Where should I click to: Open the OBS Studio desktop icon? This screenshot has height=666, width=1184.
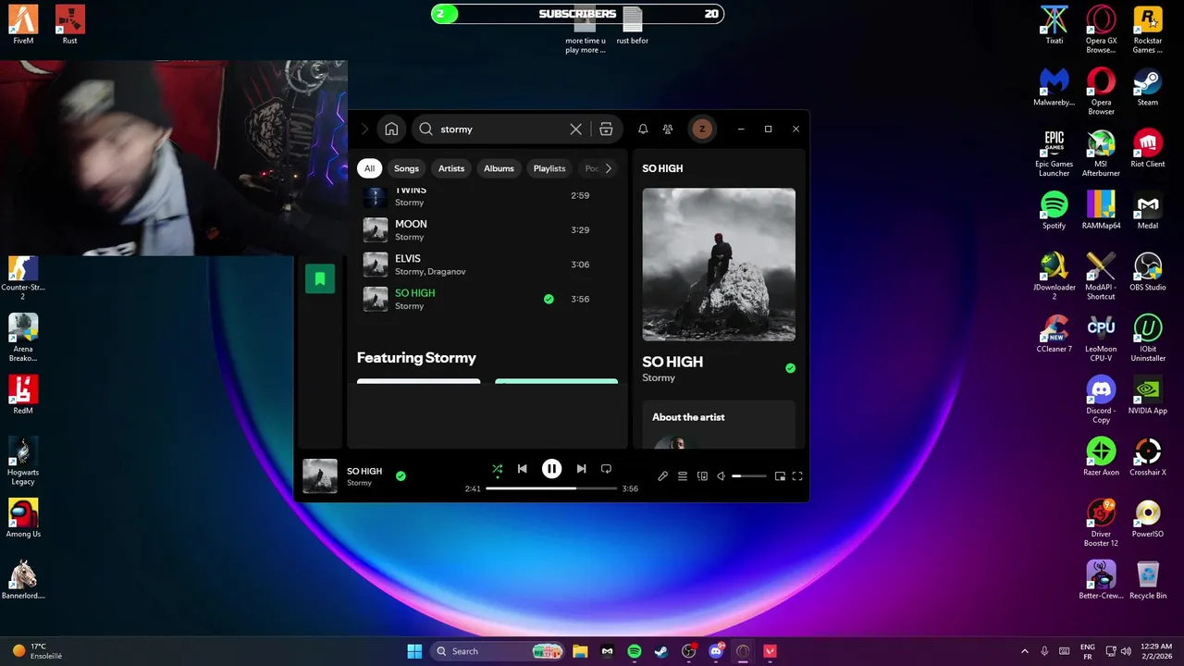[1148, 272]
